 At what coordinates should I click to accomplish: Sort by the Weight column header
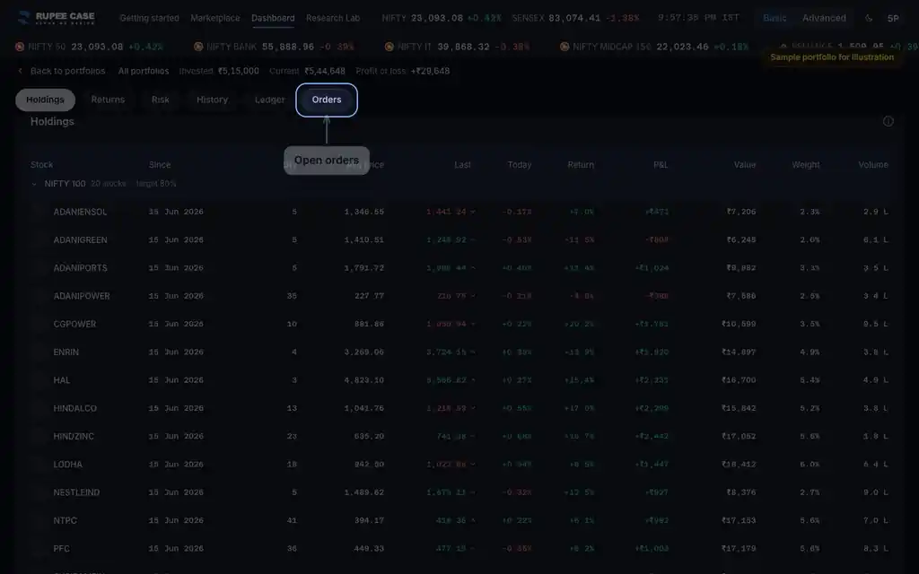click(806, 165)
